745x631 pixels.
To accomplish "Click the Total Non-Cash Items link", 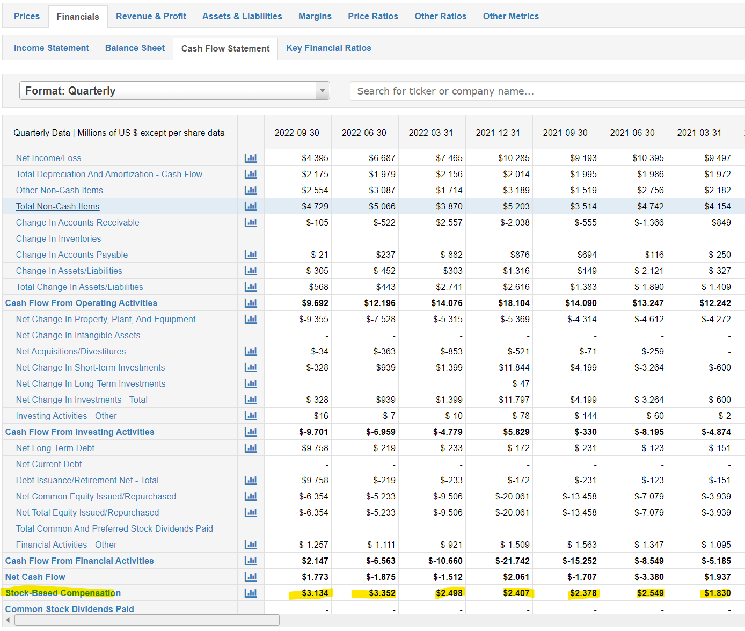I will coord(57,206).
